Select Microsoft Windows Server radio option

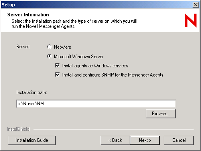click(49, 56)
